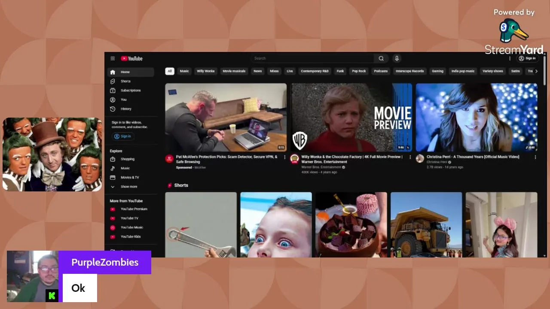This screenshot has width=550, height=309.
Task: Select the Indie pop music chip
Action: click(x=463, y=71)
